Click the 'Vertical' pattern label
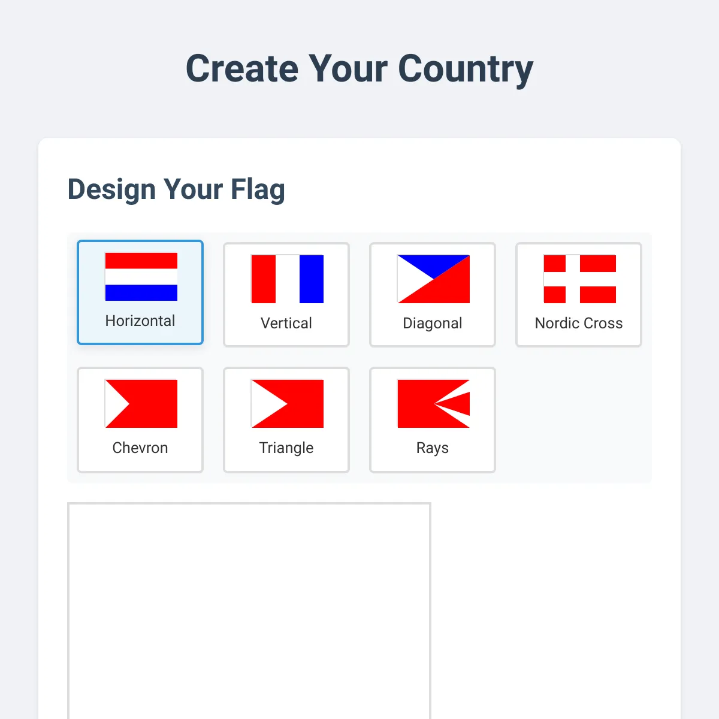Screen dimensions: 719x719 pos(286,324)
